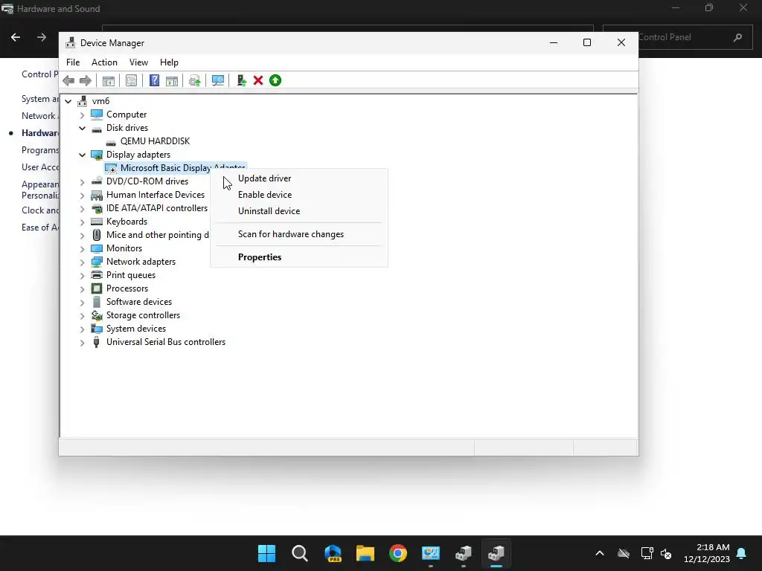Click Scan for hardware changes monitor icon in toolbar
Image resolution: width=762 pixels, height=571 pixels.
(x=218, y=80)
